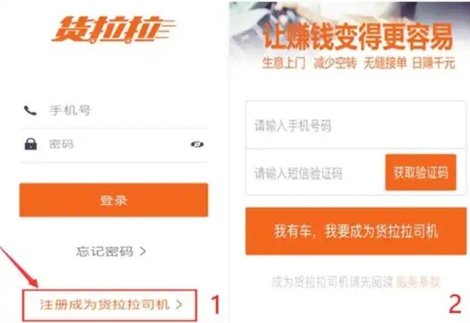
Task: Open the 忘记密码 link
Action: tap(105, 251)
